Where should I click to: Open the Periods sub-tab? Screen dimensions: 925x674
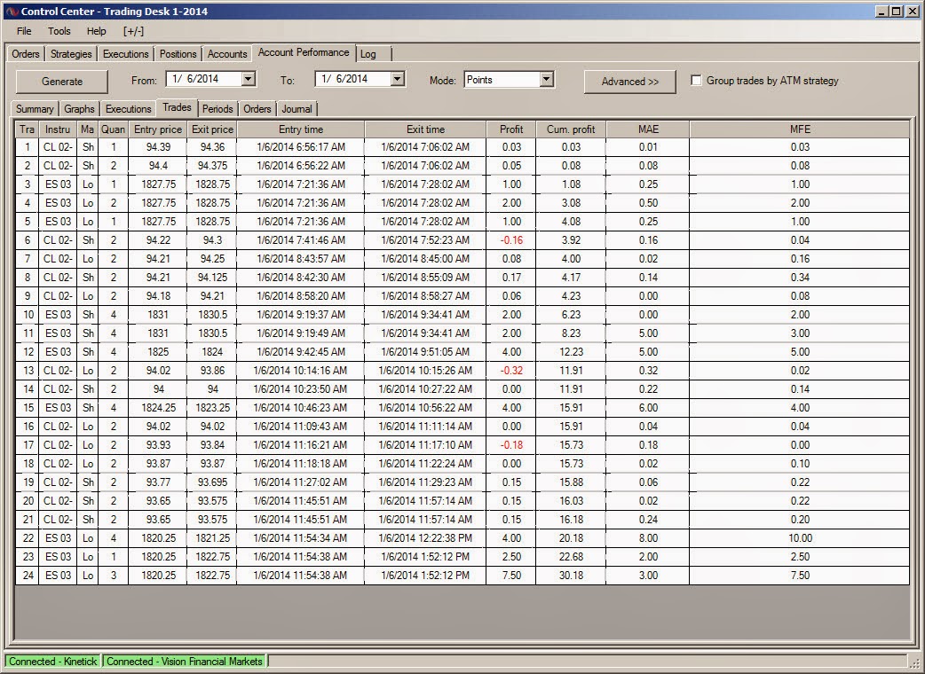[x=217, y=109]
